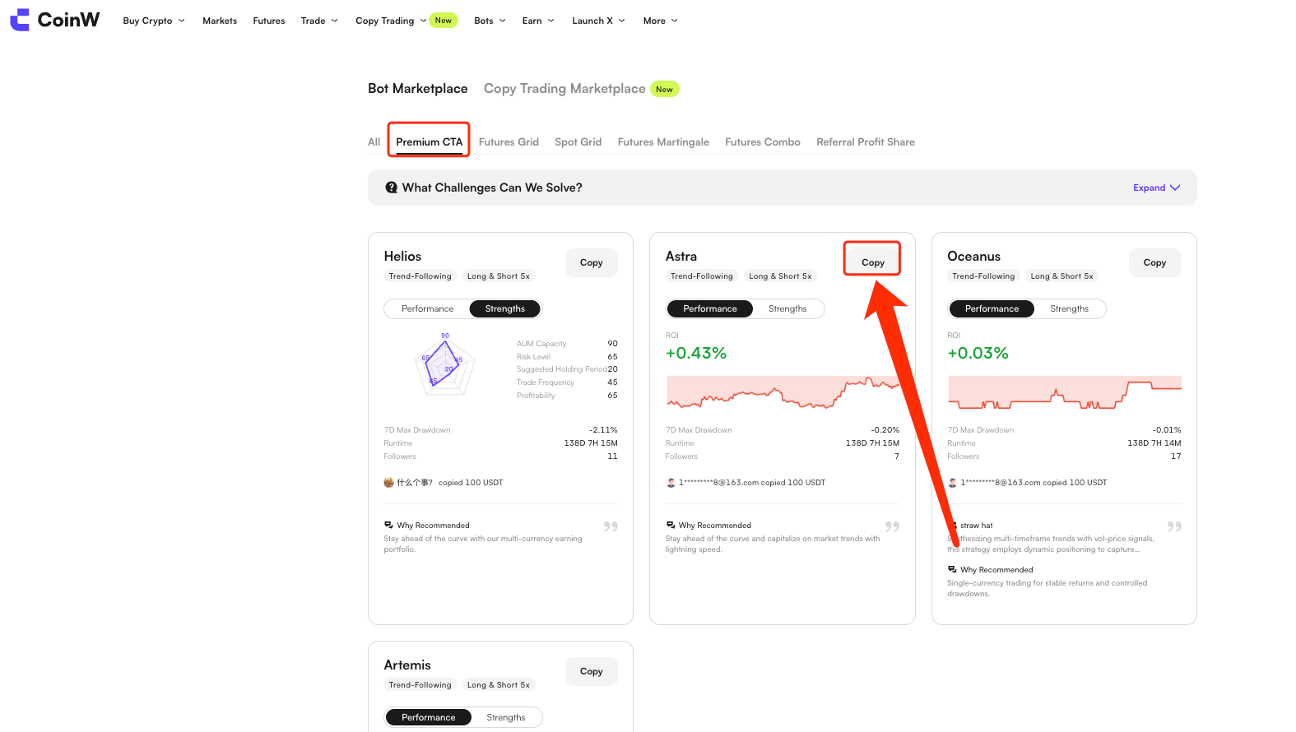Open the Copy Trading dropdown menu

pyautogui.click(x=391, y=21)
